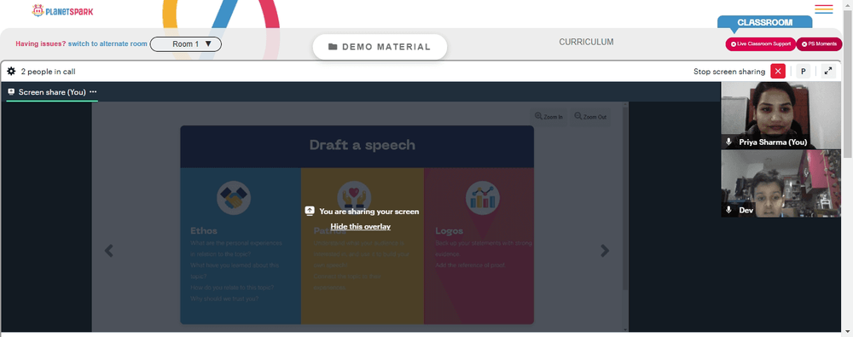853x337 pixels.
Task: Click switch to alternate room link
Action: coord(107,44)
